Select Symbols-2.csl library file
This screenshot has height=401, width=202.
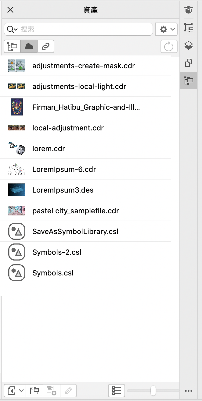click(x=57, y=252)
